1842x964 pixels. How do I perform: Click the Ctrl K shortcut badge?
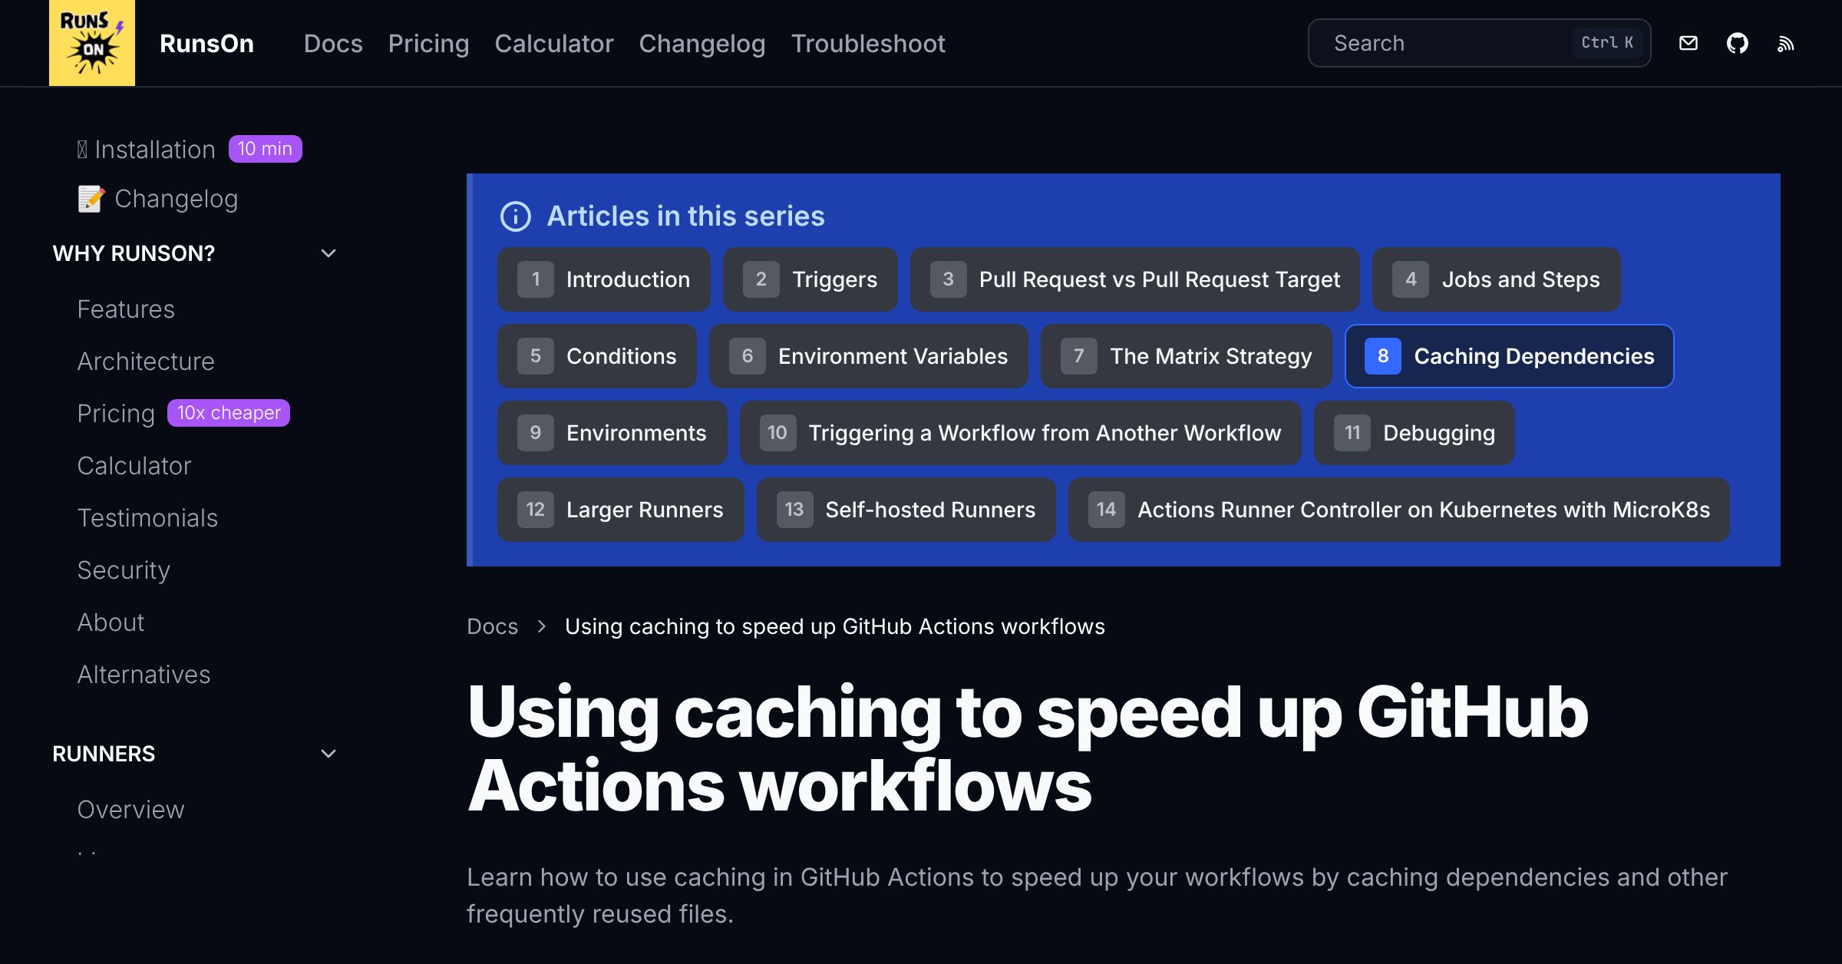1607,42
